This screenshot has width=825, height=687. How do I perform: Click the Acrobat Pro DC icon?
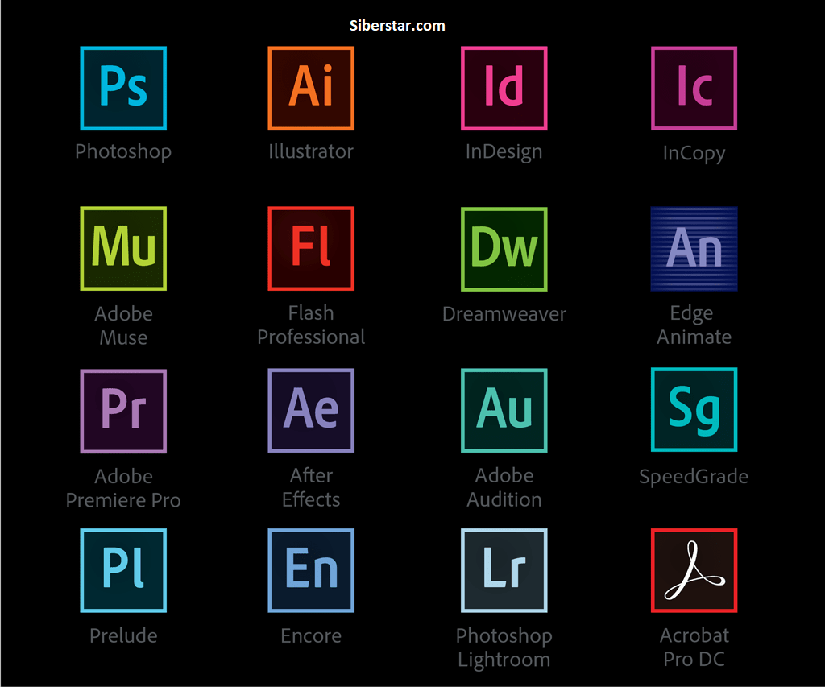(x=694, y=570)
